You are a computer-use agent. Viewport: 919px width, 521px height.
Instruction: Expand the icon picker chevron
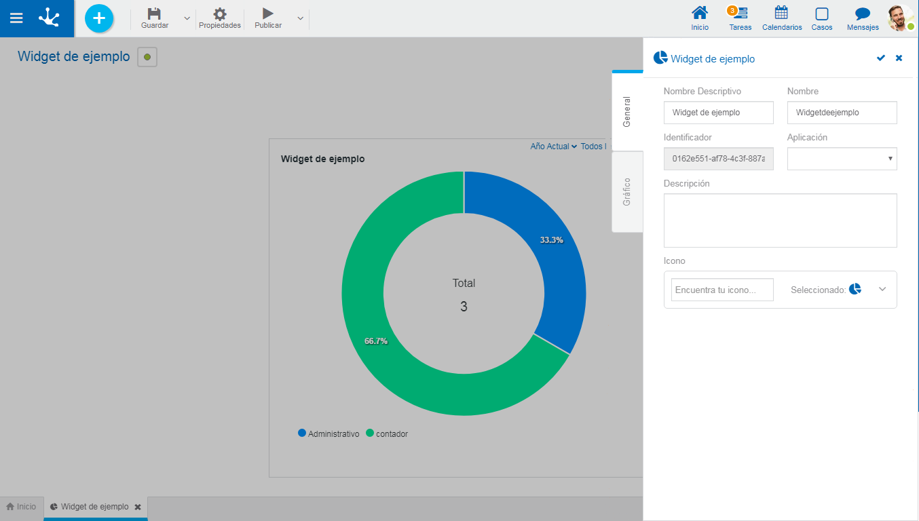[882, 289]
